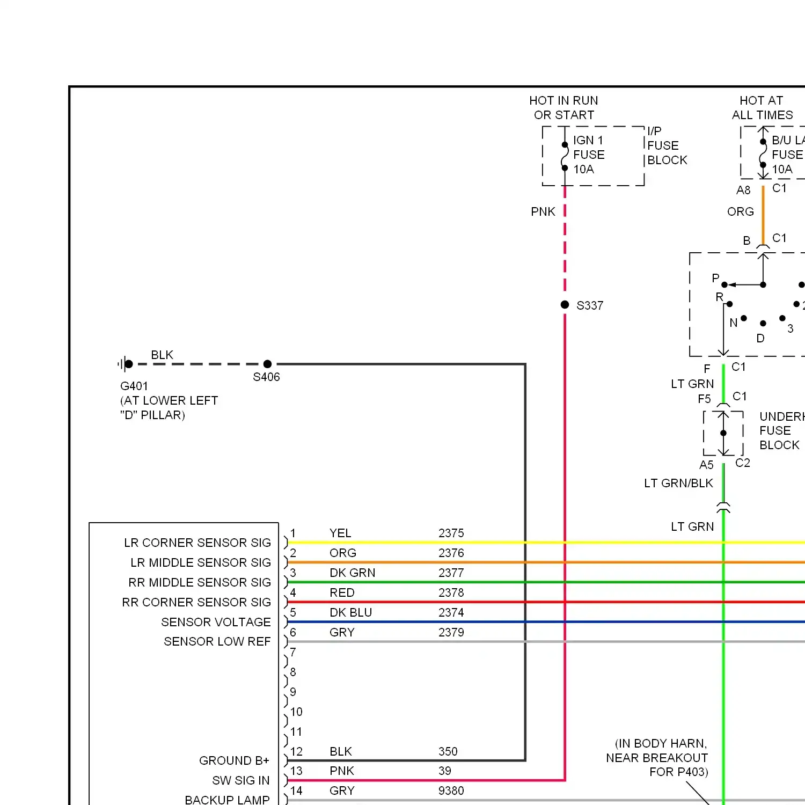The width and height of the screenshot is (805, 805).
Task: Click circuit number 2377
Action: 451,573
